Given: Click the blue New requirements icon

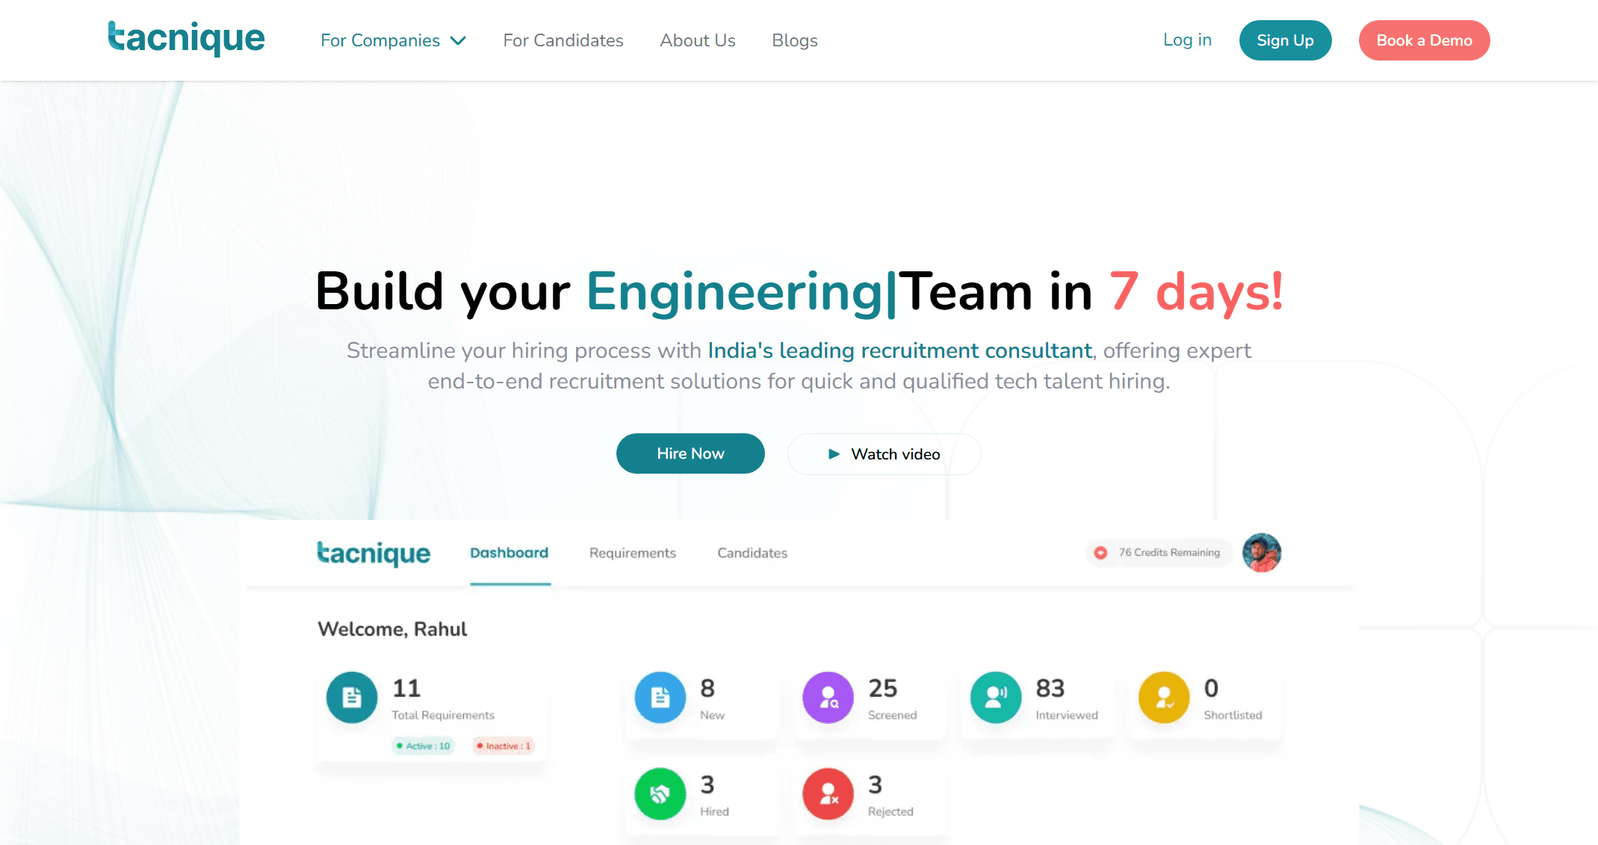Looking at the screenshot, I should coord(660,697).
